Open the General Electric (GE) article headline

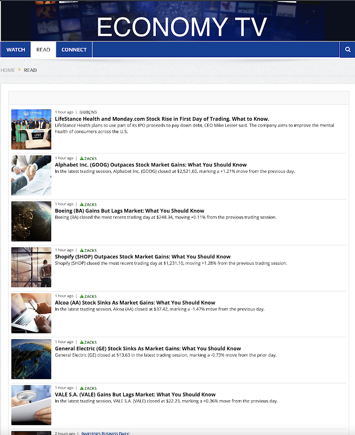[148, 349]
